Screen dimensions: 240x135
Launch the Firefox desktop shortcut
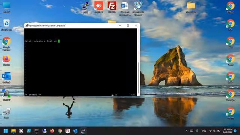(x=6, y=60)
